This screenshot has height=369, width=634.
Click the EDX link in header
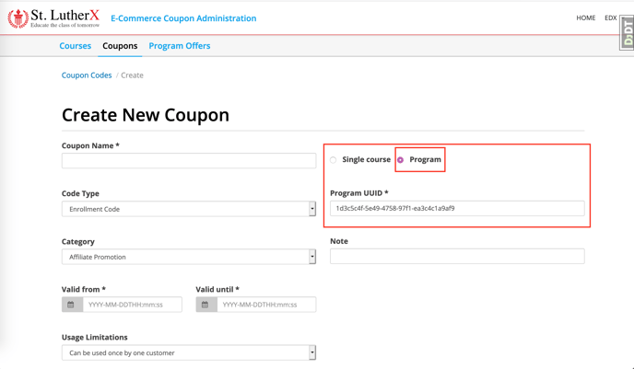611,17
